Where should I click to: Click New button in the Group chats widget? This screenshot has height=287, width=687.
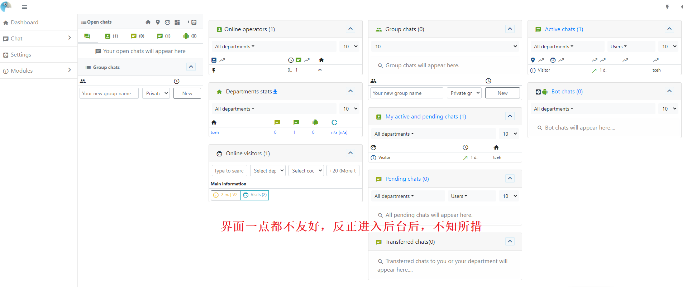point(502,93)
